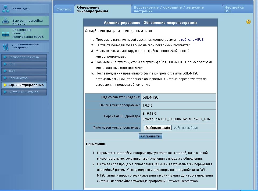This screenshot has width=258, height=191.
Task: Click the arrow icon beside Брандмауэр
Action: pos(5,78)
